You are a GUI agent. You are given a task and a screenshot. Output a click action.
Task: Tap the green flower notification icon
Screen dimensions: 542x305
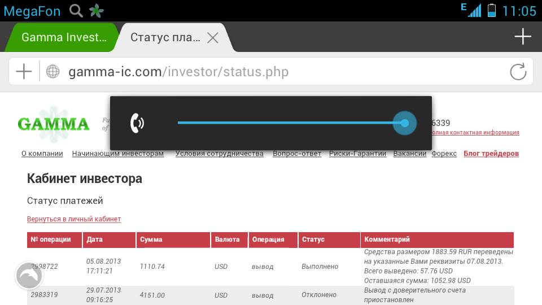(97, 11)
